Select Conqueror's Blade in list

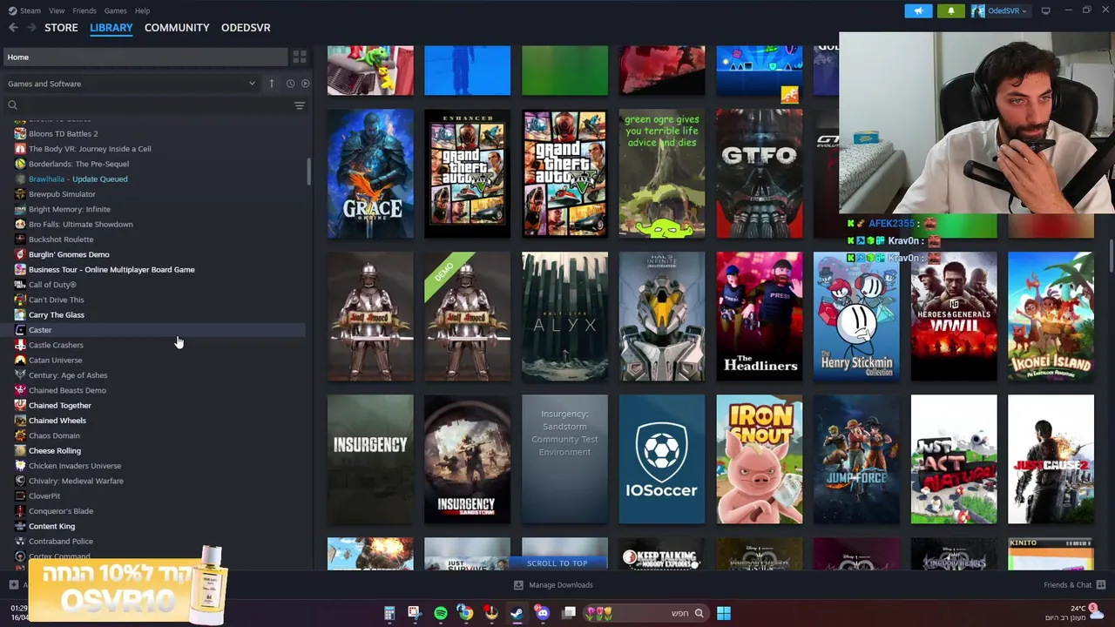pyautogui.click(x=61, y=511)
